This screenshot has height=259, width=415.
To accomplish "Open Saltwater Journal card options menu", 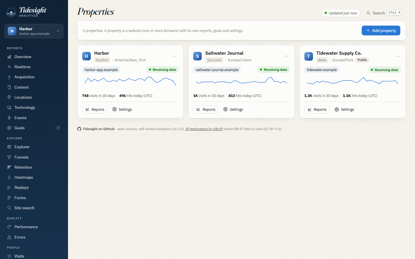I will [x=286, y=56].
